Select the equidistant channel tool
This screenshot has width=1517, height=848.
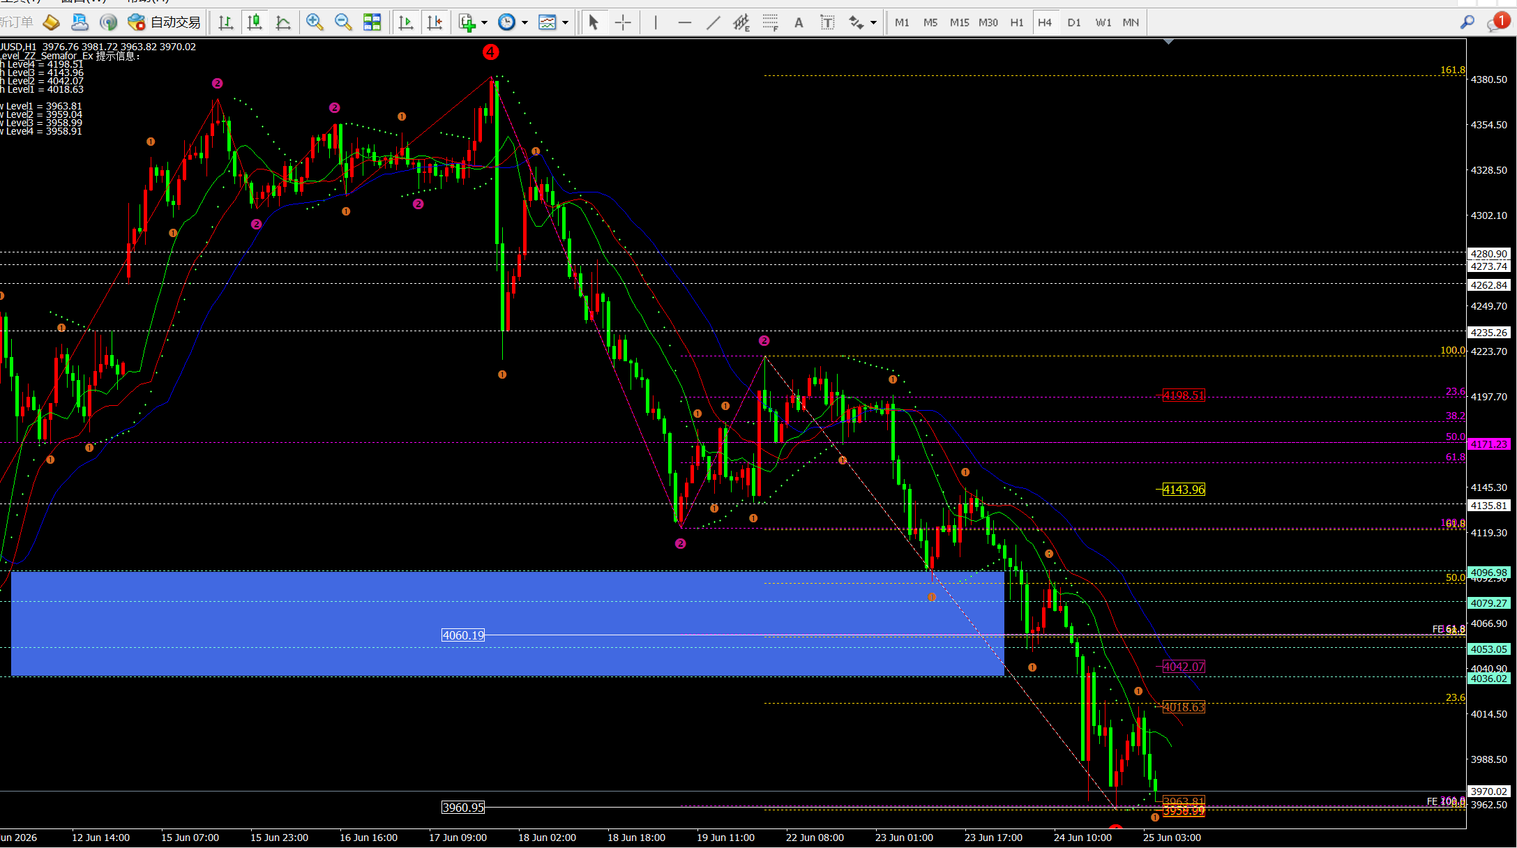741,23
